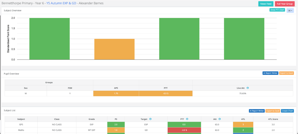This screenshot has width=298, height=134.
Task: Open the chart type dropdown
Action: (x=290, y=11)
